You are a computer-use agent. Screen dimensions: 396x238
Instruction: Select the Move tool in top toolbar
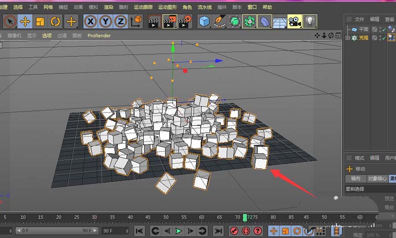tap(25, 21)
